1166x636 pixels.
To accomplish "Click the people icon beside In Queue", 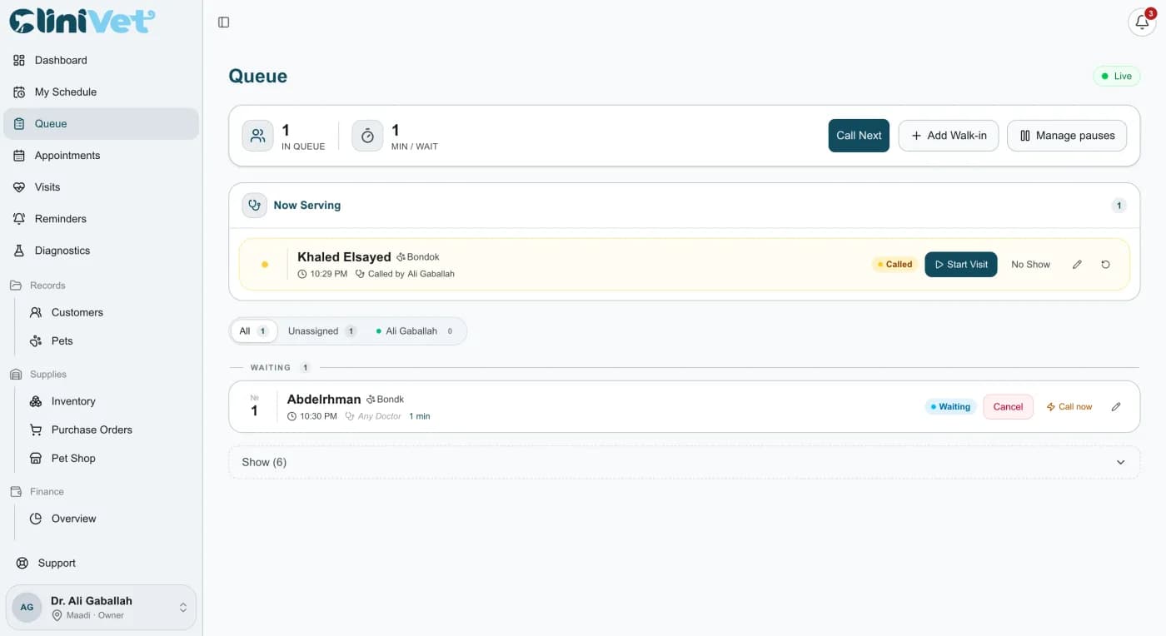I will (257, 136).
